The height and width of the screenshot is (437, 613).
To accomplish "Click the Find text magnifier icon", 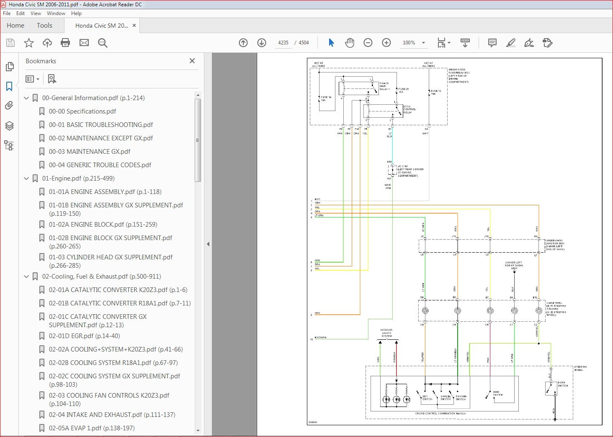I will point(103,43).
